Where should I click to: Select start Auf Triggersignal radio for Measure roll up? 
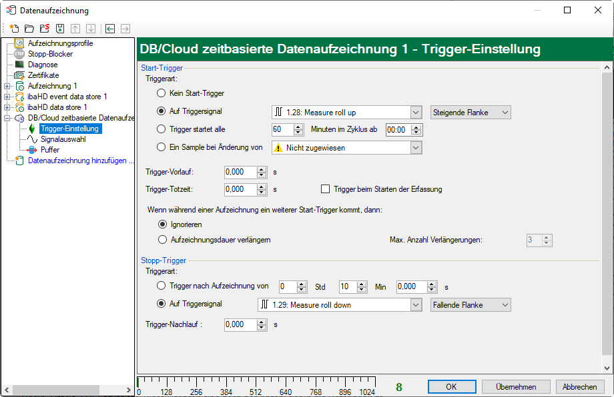click(x=161, y=111)
